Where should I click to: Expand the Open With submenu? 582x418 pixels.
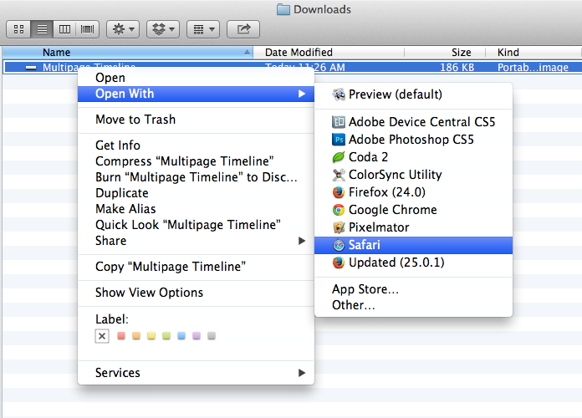coord(196,94)
